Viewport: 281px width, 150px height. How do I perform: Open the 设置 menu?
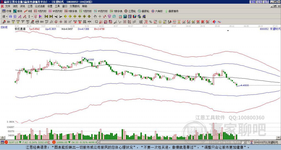coord(50,6)
